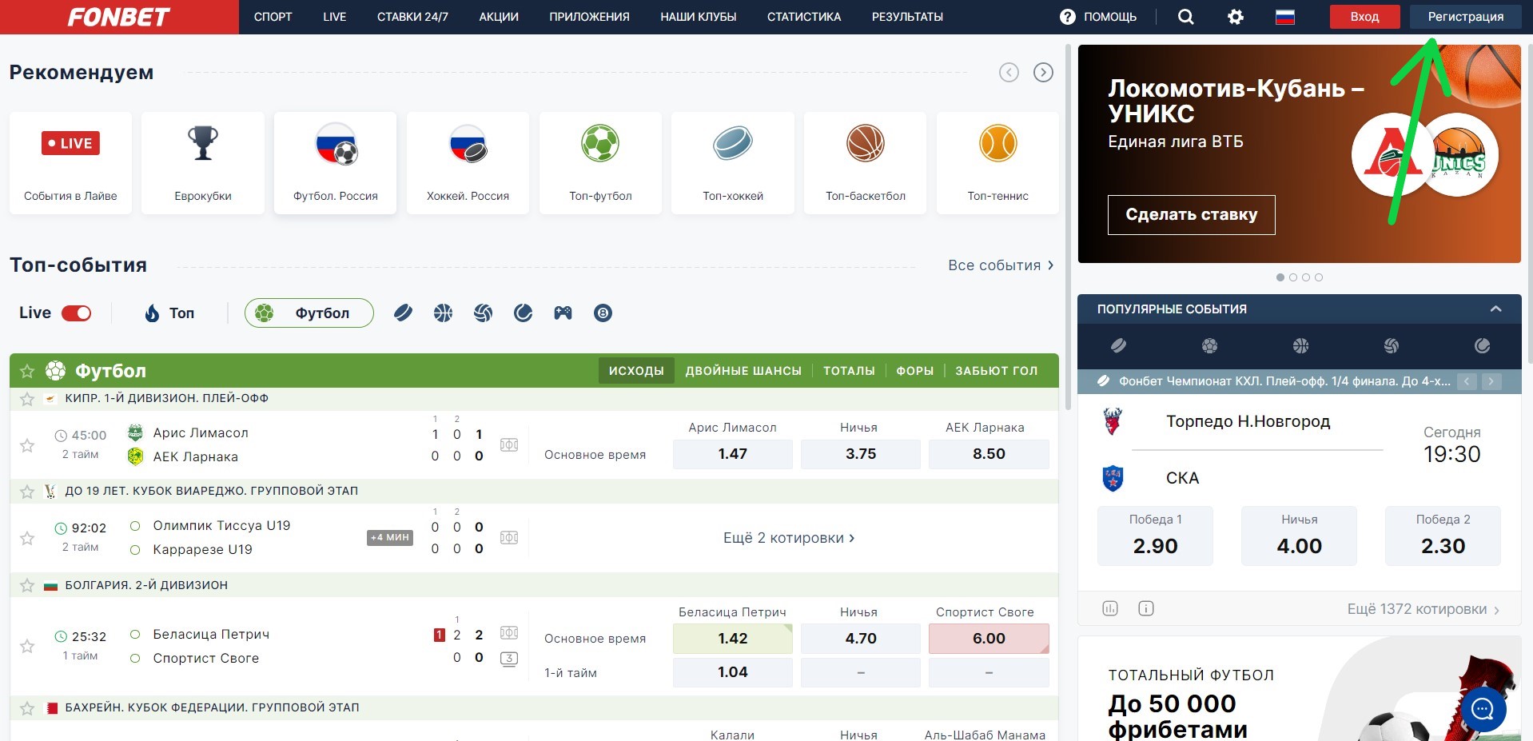Bet on Арис Лимасол at 1.47
The height and width of the screenshot is (741, 1533).
[732, 454]
